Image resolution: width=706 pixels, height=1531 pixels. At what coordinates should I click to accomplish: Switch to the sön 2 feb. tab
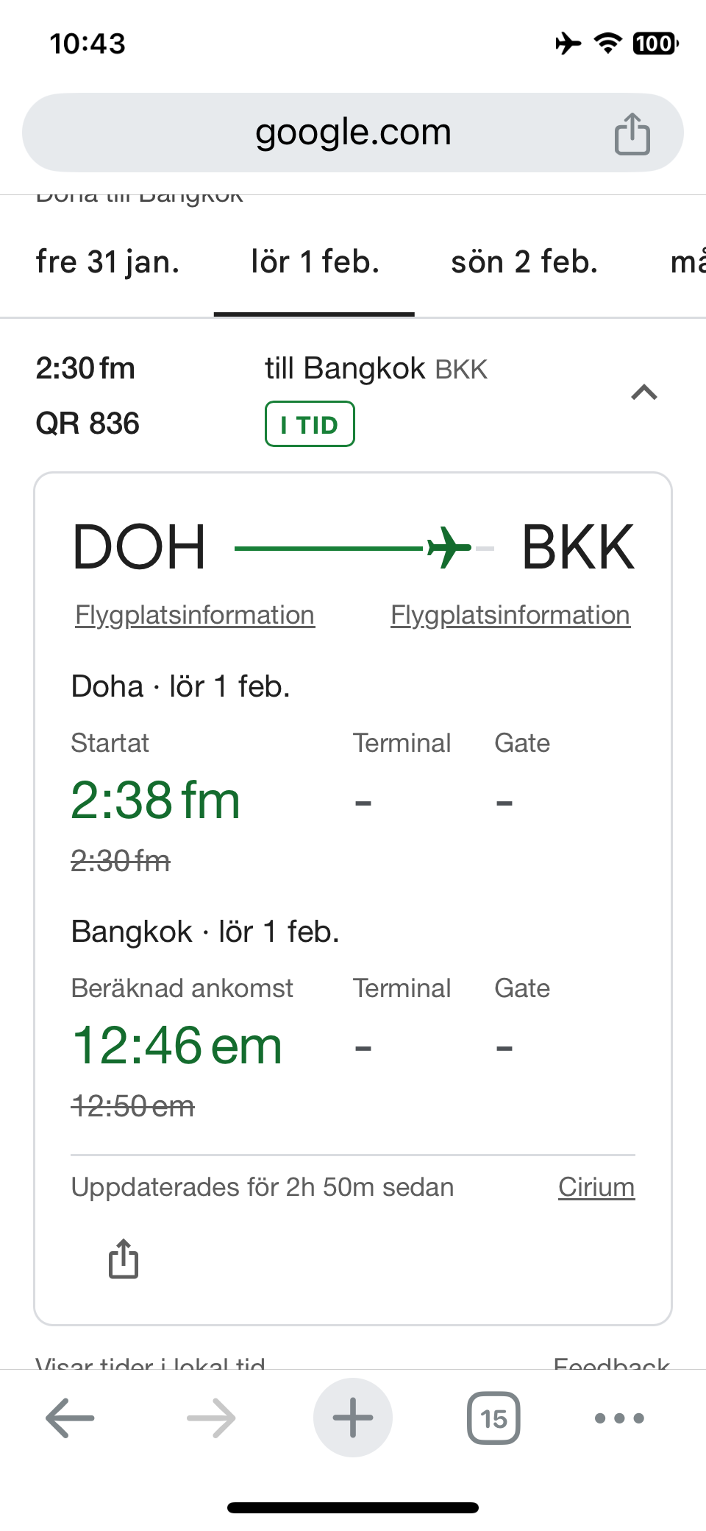coord(524,262)
